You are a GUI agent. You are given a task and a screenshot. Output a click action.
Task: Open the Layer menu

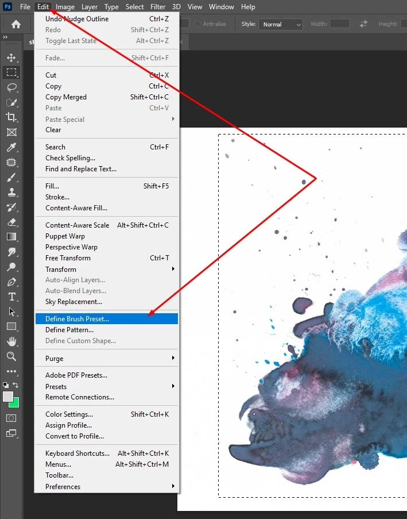click(90, 7)
